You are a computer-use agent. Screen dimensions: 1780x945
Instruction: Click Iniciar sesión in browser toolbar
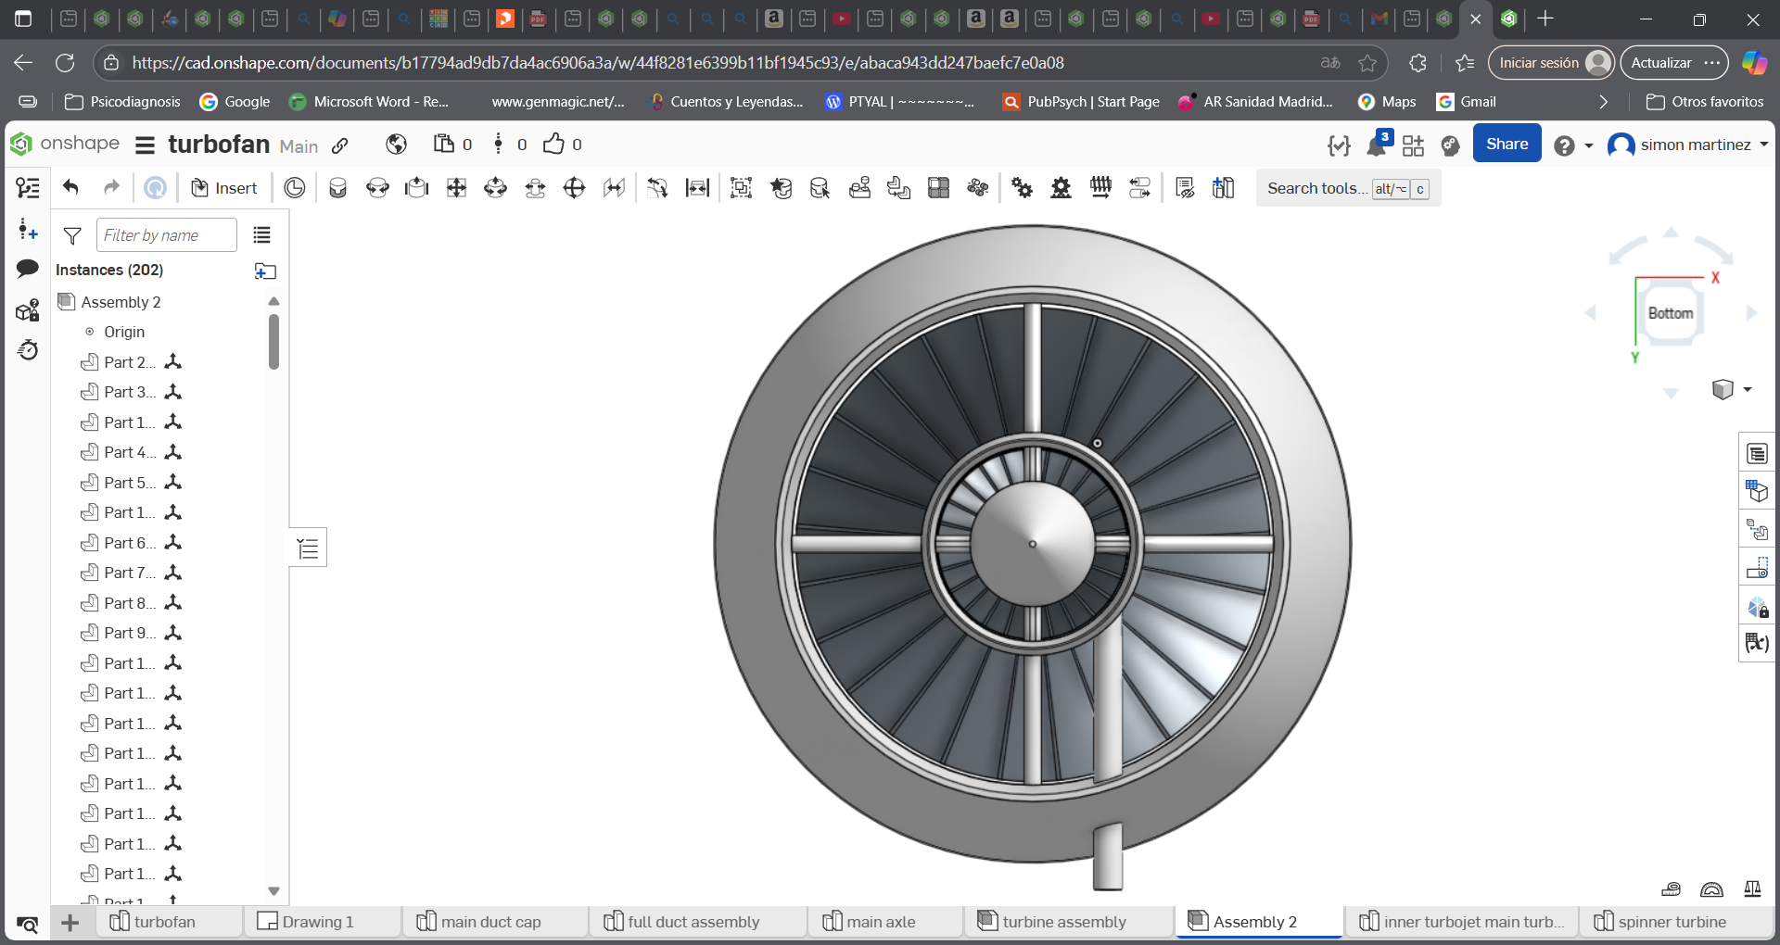pos(1552,63)
